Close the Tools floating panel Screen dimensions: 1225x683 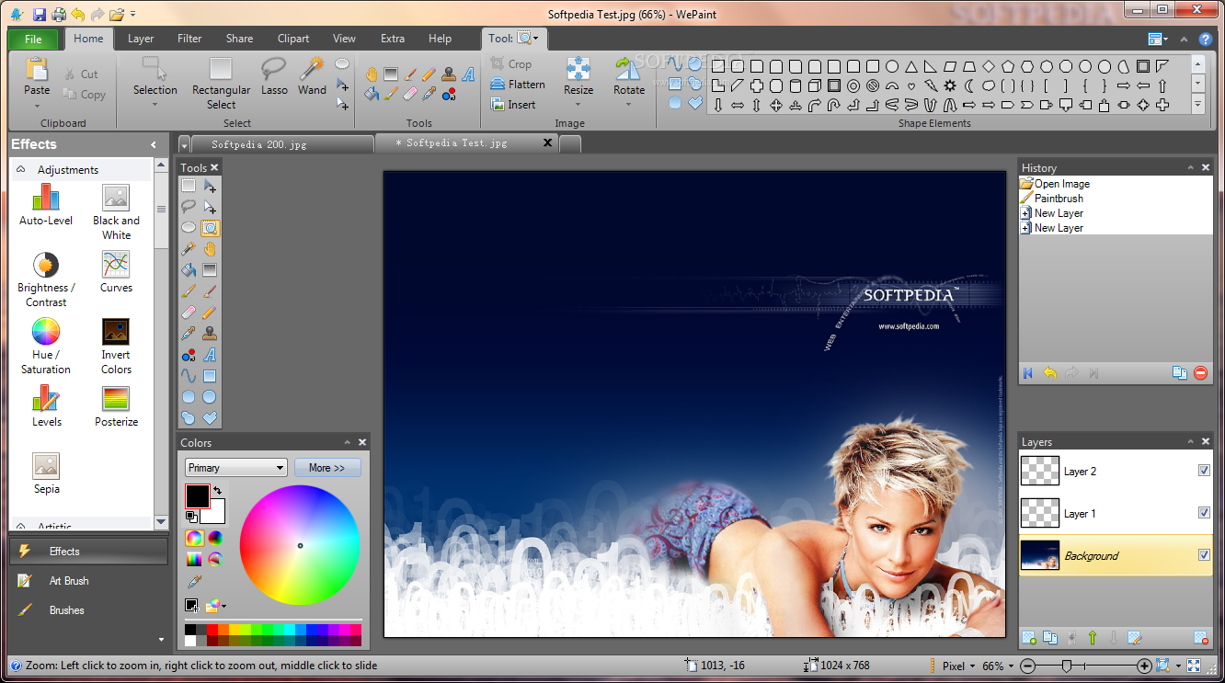tap(214, 167)
